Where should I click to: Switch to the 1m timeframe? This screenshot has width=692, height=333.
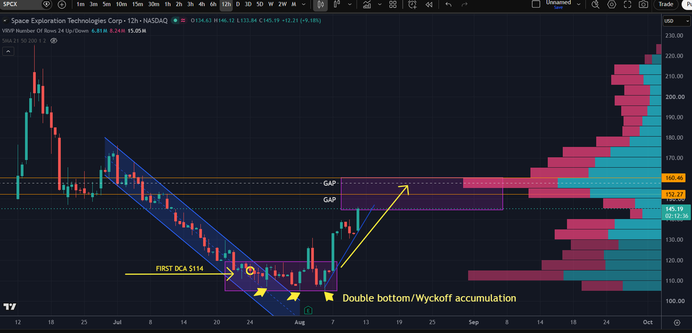(x=80, y=4)
